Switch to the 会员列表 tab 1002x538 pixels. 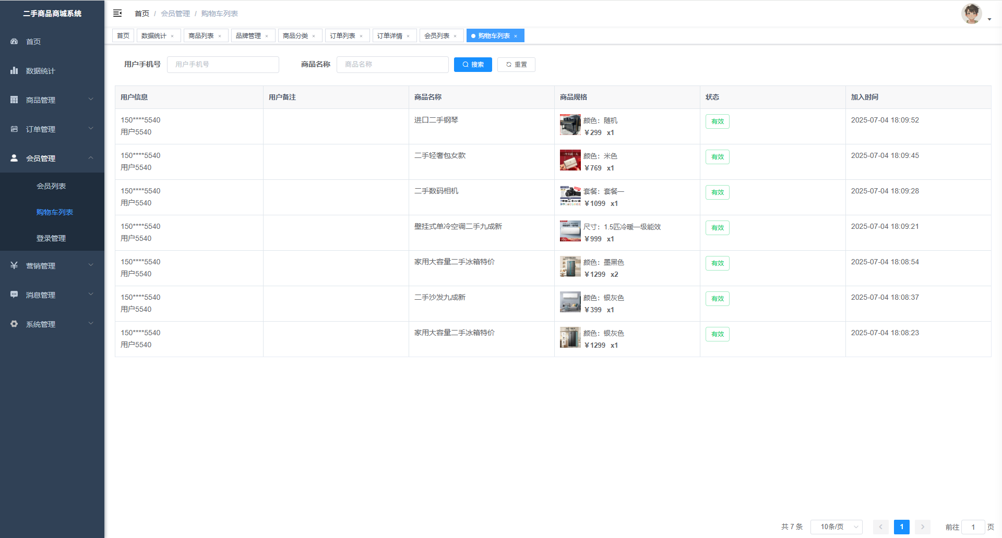coord(436,36)
